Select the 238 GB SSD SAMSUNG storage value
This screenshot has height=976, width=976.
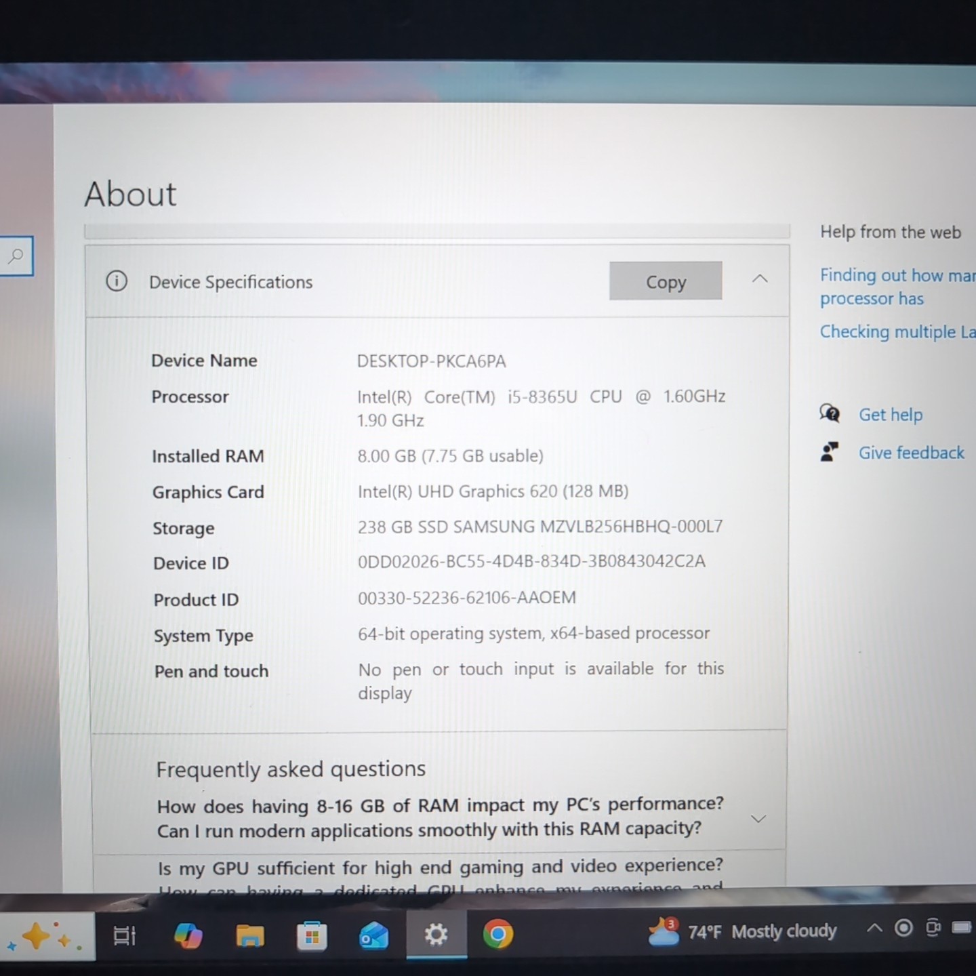tap(540, 527)
